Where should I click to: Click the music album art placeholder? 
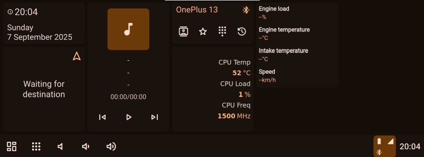(x=128, y=29)
